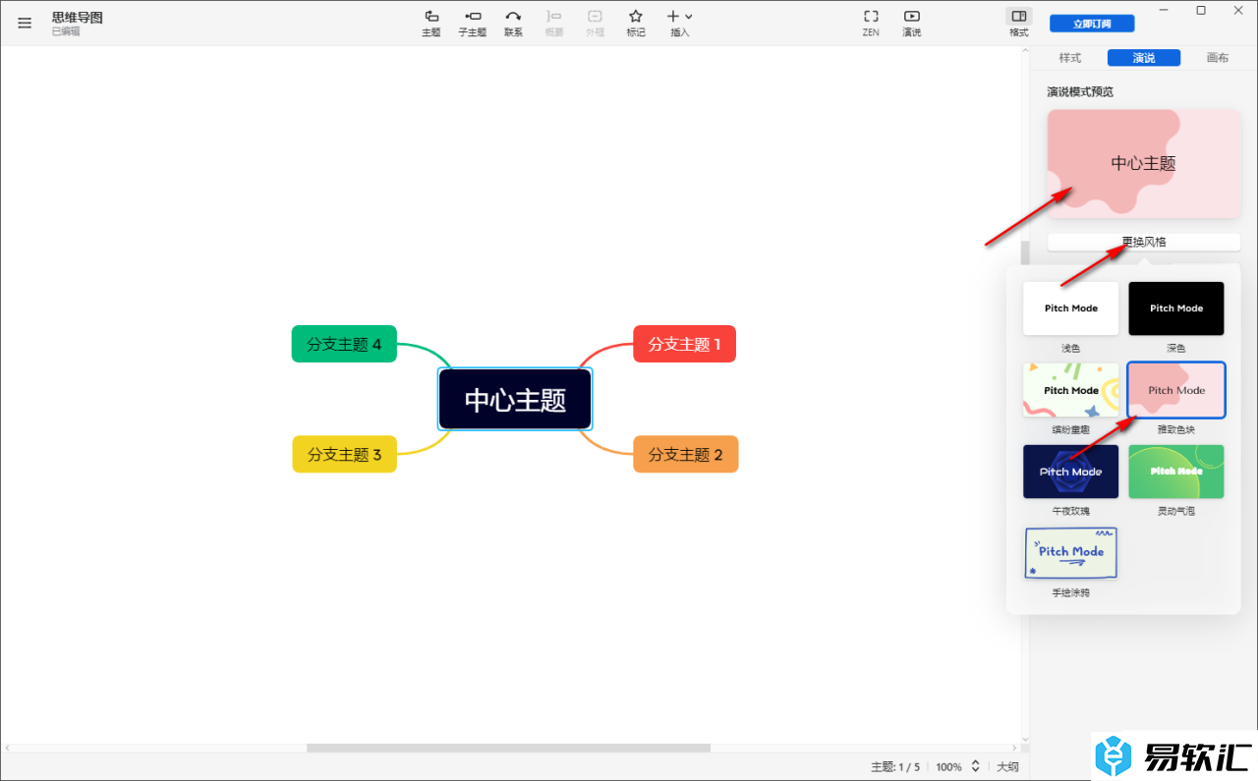Choose the 午夜玫瑰 pitch style

point(1071,472)
